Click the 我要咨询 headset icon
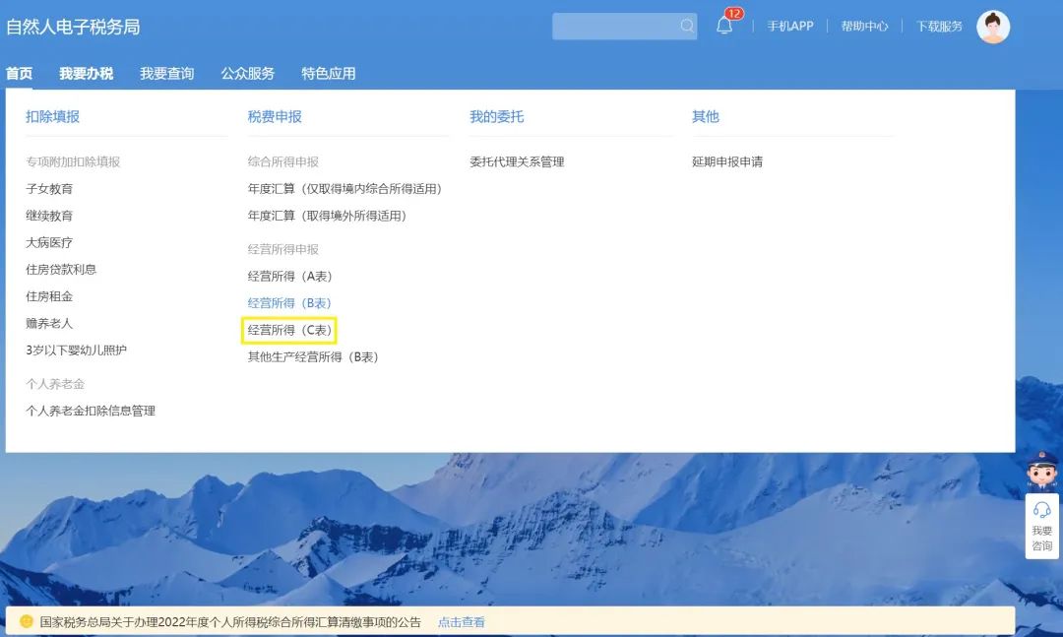Viewport: 1063px width, 637px height. click(1042, 509)
